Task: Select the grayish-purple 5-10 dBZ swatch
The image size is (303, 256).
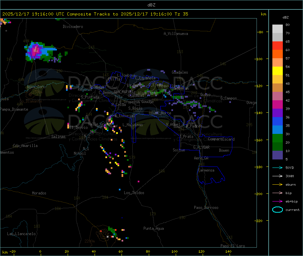Action: tap(277, 155)
